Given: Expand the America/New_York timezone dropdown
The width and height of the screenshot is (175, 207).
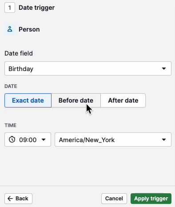Looking at the screenshot, I should tap(113, 139).
